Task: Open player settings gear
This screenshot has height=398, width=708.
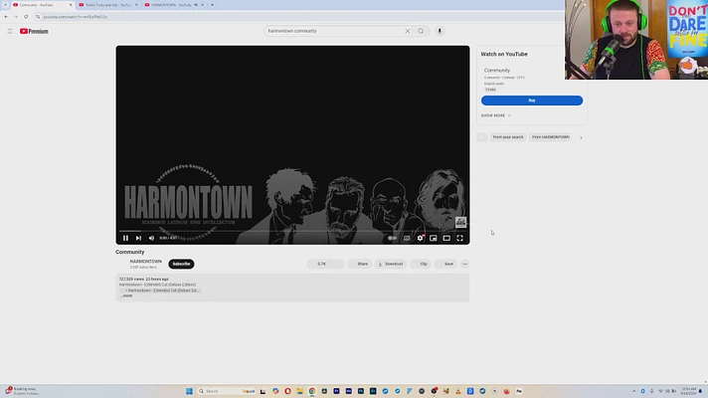Action: click(421, 238)
